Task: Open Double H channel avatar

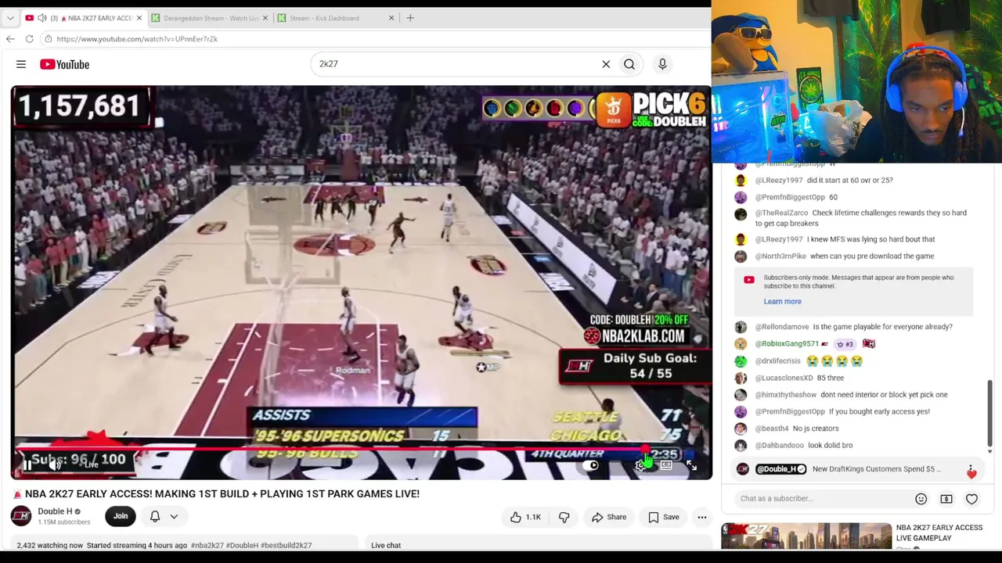Action: [x=21, y=516]
